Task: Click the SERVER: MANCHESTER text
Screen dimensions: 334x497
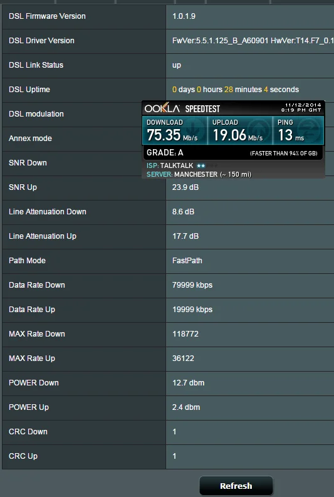Action: [199, 174]
